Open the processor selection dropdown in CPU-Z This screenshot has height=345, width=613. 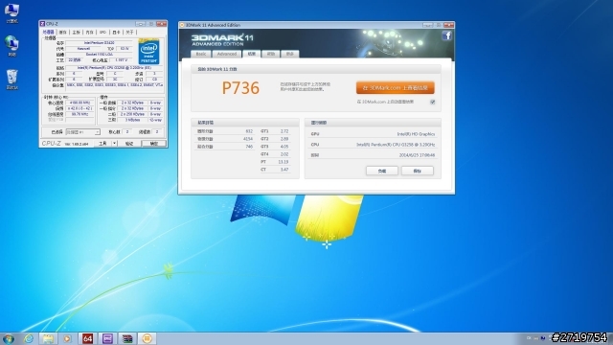pos(82,132)
